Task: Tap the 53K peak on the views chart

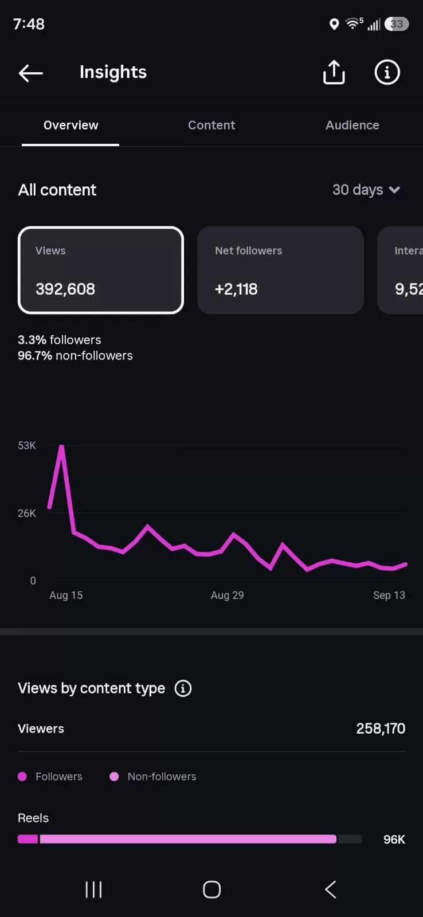Action: (x=61, y=446)
